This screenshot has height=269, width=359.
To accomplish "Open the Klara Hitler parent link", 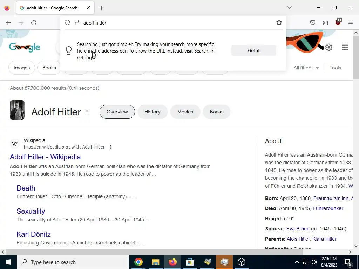I will [324, 239].
